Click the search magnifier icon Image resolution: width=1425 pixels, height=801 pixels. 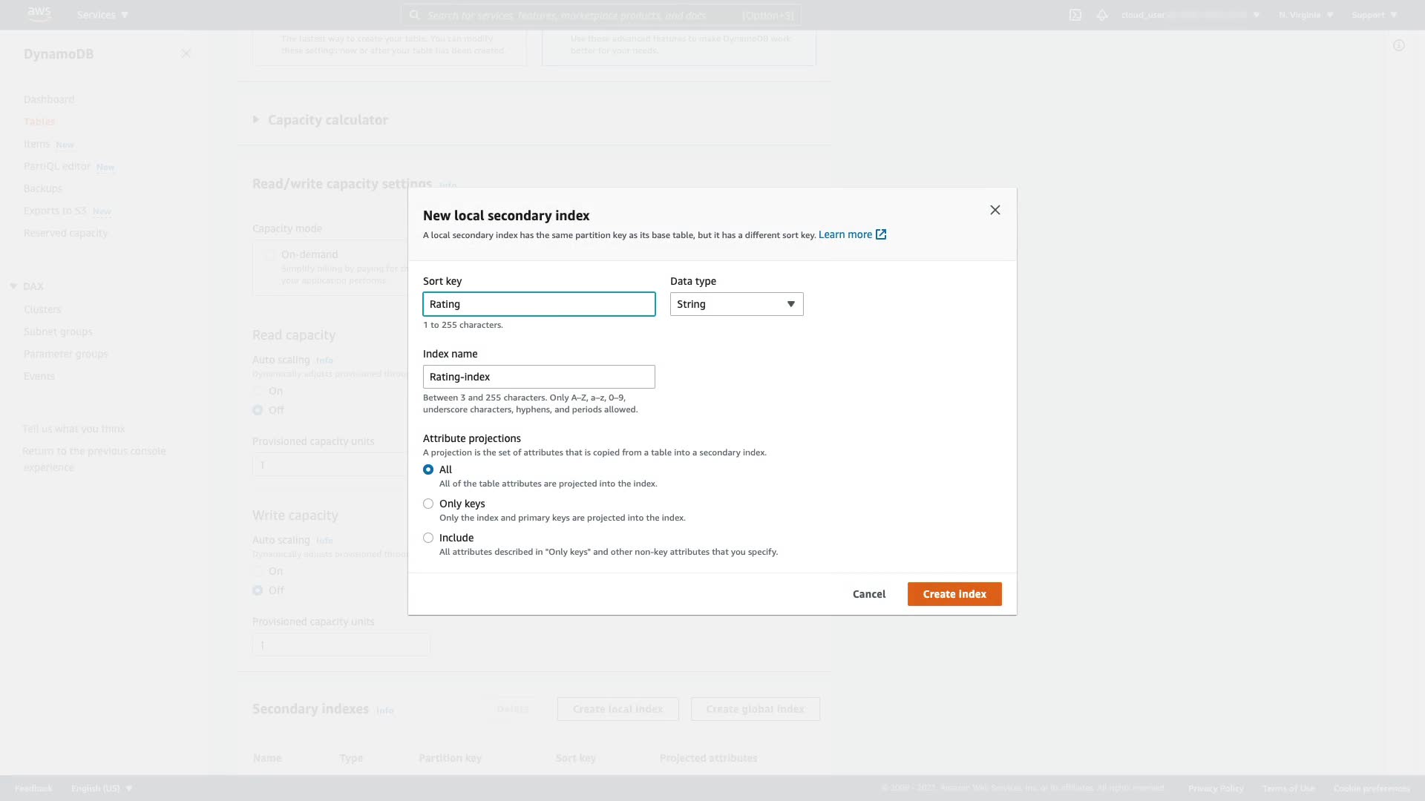415,15
